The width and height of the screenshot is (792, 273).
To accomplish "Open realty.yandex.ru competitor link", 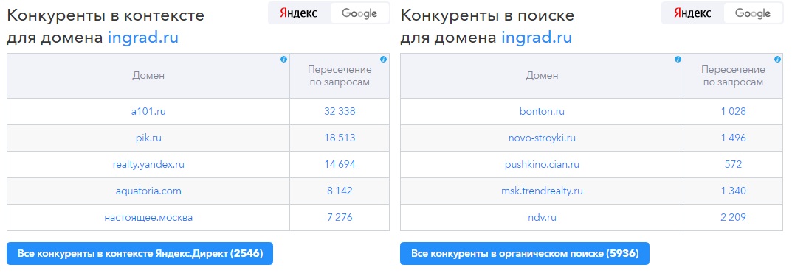I will pos(148,164).
